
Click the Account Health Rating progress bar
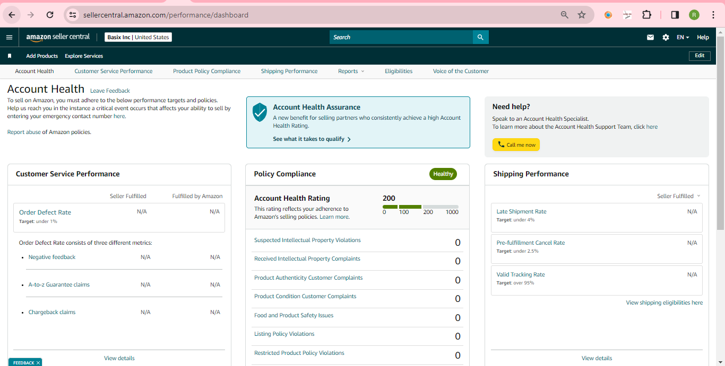[420, 207]
